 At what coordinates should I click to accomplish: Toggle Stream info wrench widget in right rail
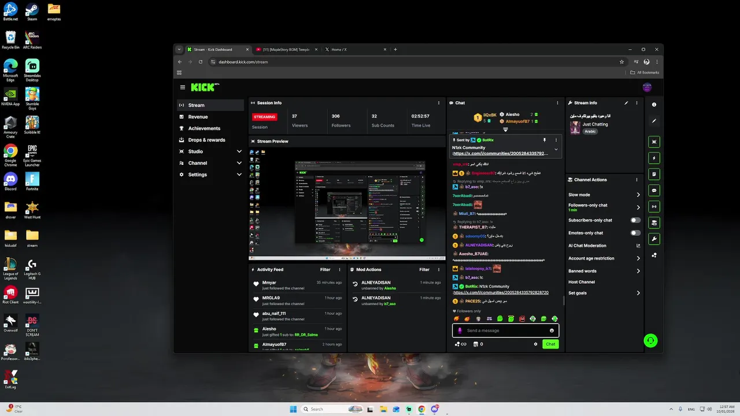click(x=654, y=239)
